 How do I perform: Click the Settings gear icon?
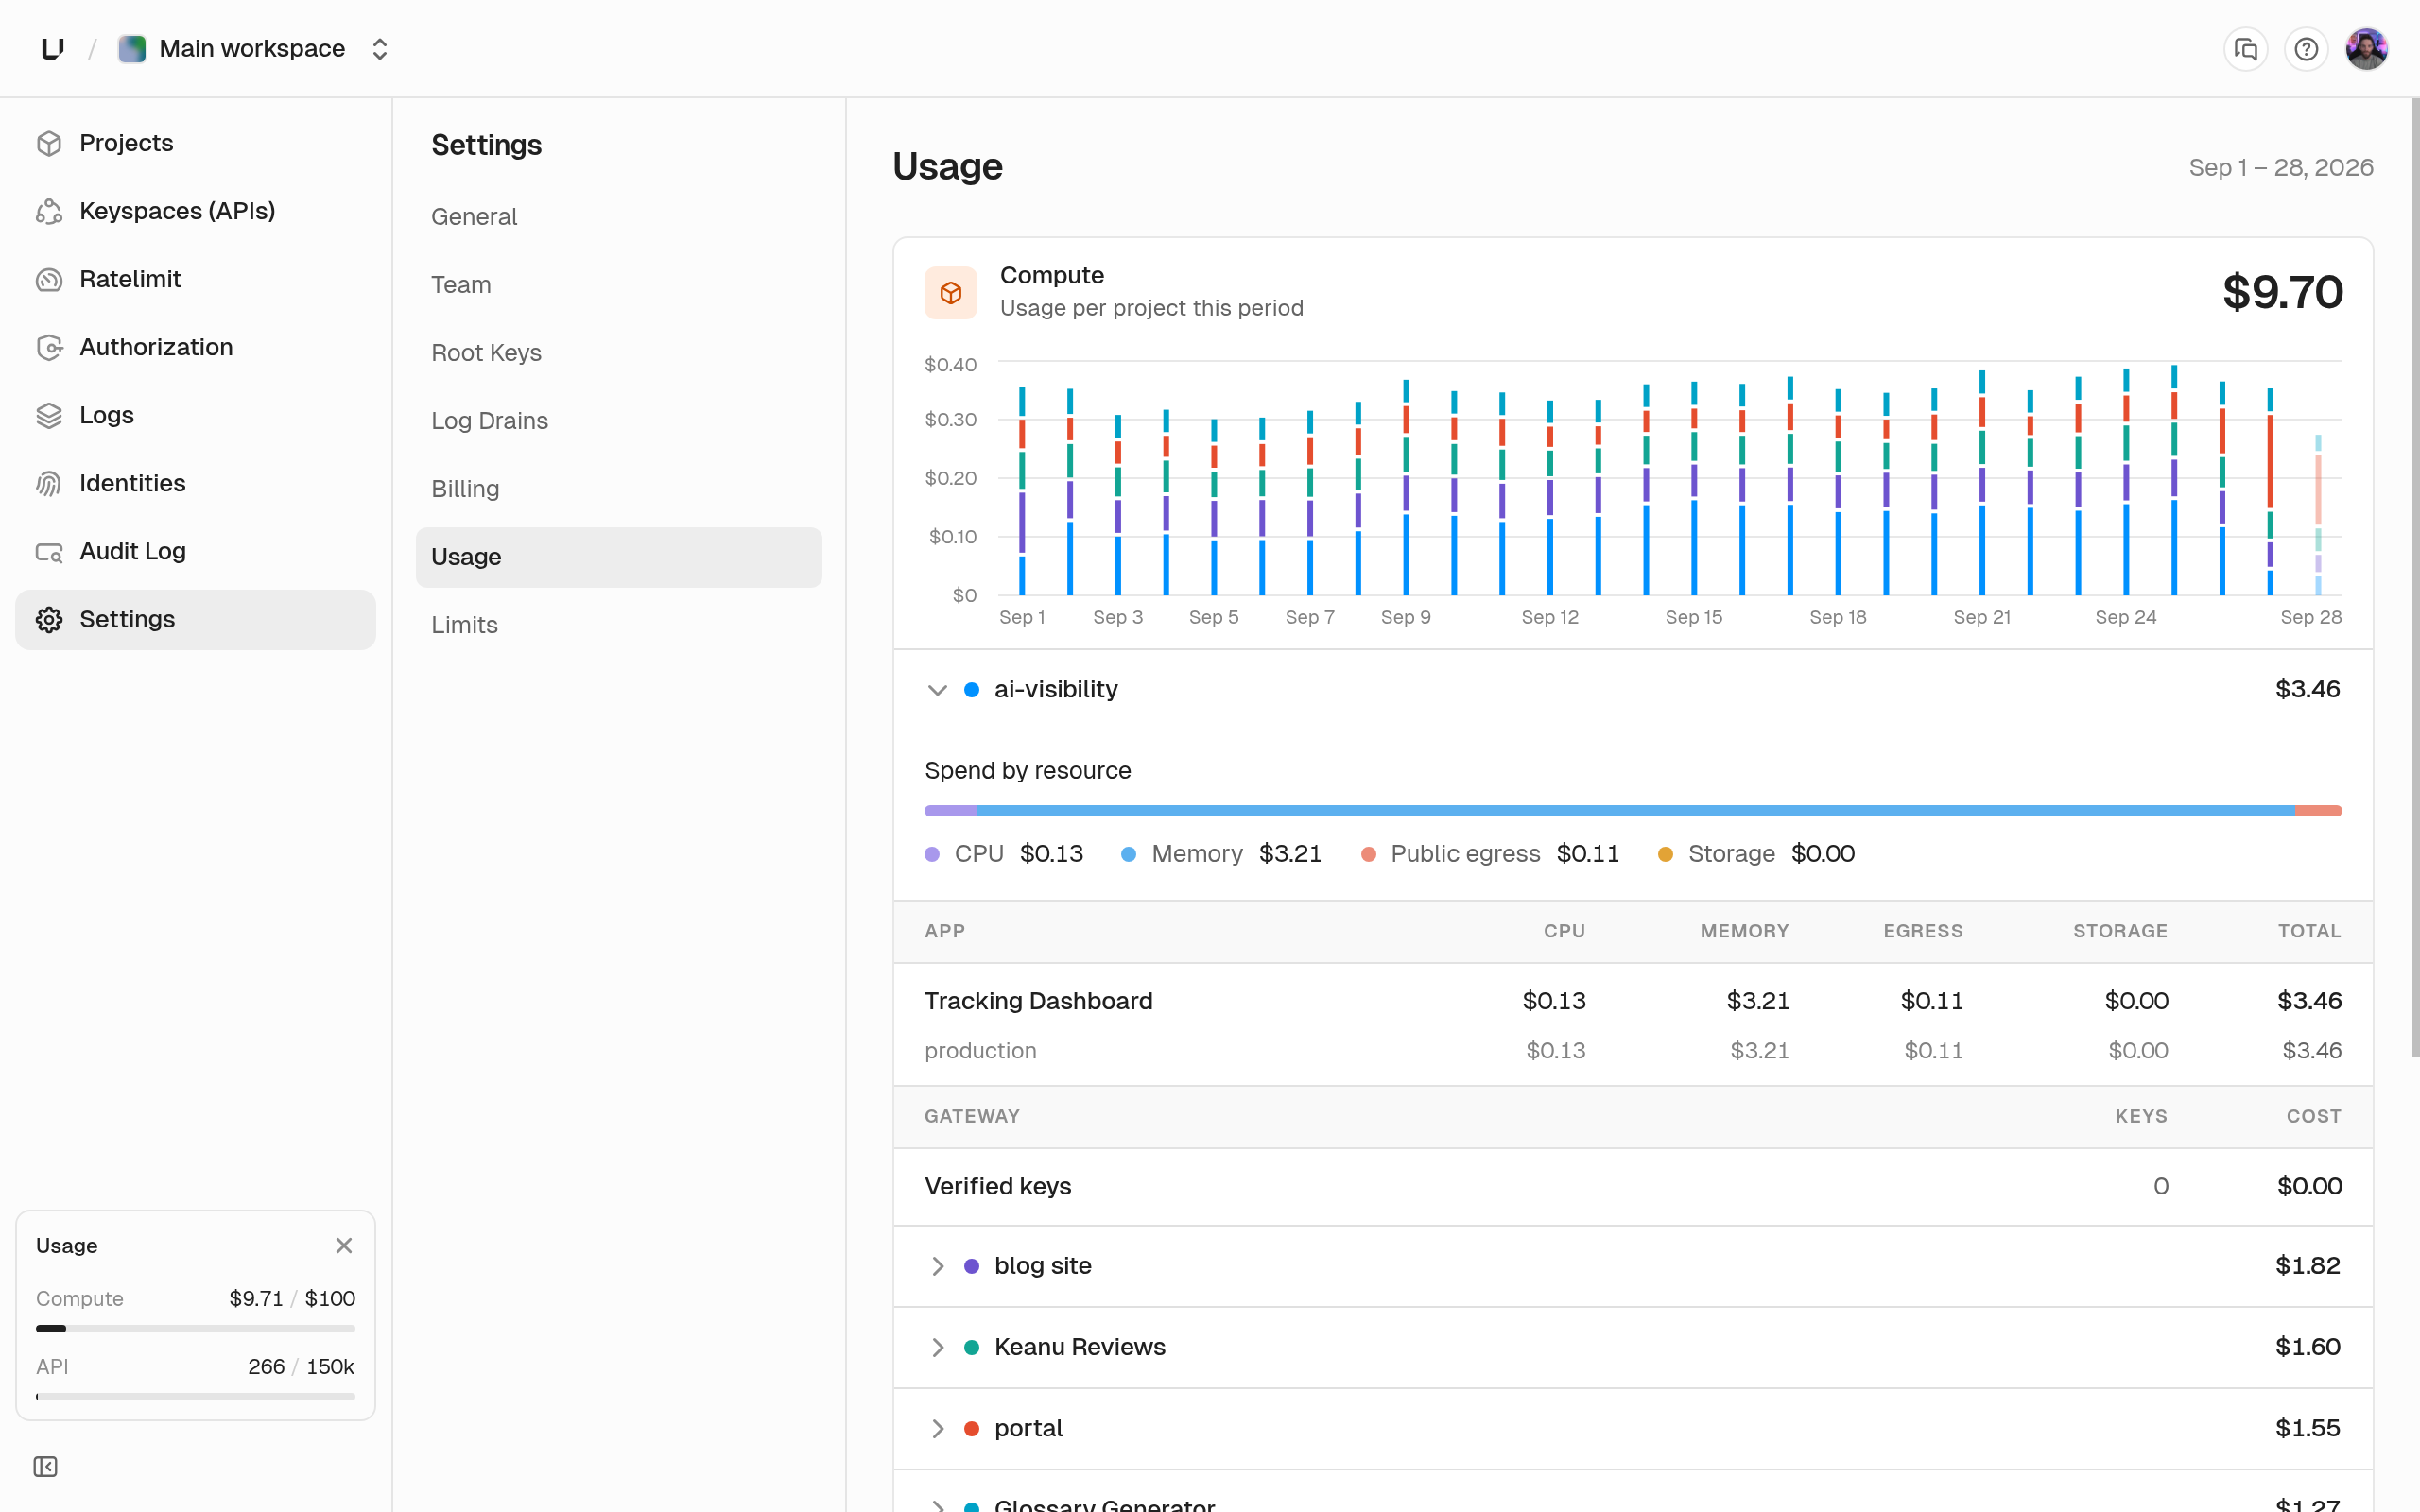(x=49, y=620)
